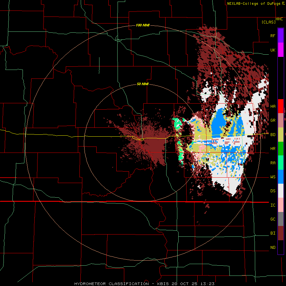
Task: Click the GR legend label
Action: pos(273,120)
